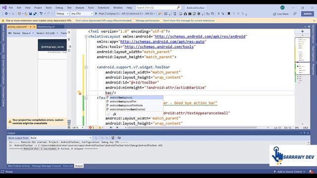
Task: Switch to the Error List tab
Action: click(x=68, y=166)
